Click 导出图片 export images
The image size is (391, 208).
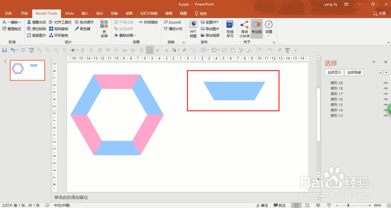pyautogui.click(x=210, y=28)
